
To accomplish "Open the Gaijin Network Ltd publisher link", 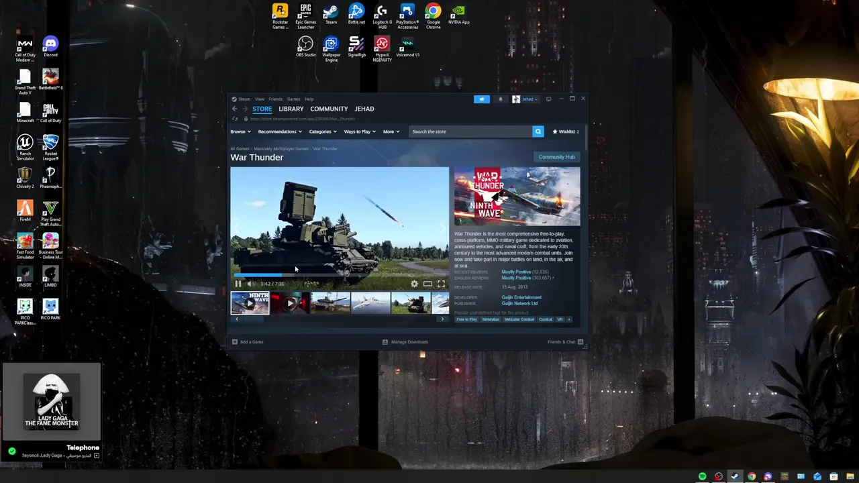I will tap(519, 303).
